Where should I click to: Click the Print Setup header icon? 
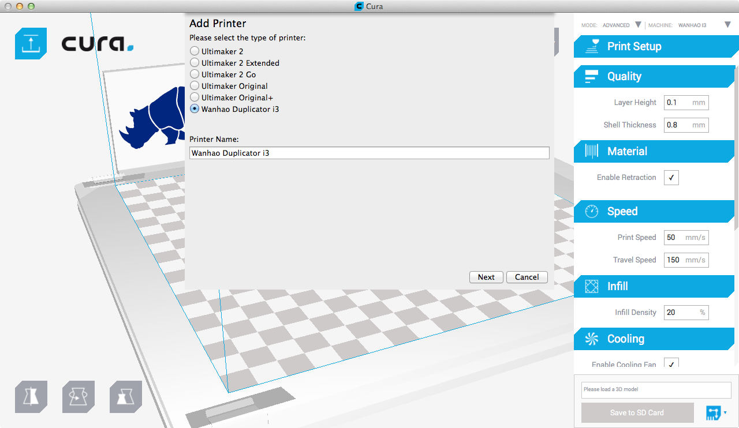point(592,47)
